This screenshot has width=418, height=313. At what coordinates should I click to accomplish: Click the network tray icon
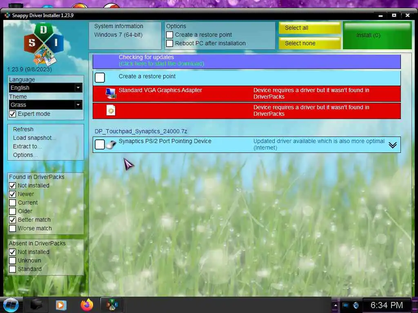pos(346,305)
